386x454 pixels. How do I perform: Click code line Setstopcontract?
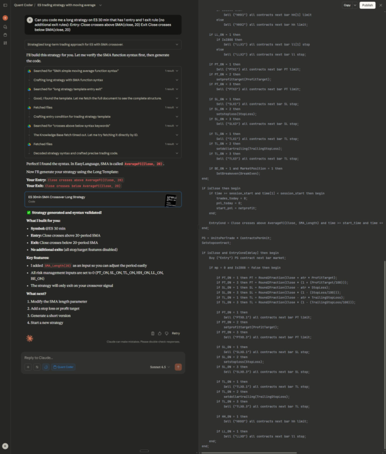point(216,243)
